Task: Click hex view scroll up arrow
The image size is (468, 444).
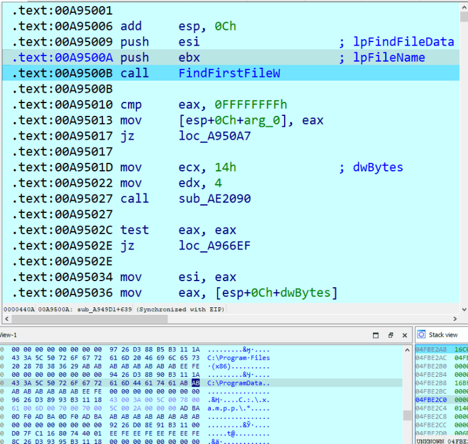Action: click(407, 349)
